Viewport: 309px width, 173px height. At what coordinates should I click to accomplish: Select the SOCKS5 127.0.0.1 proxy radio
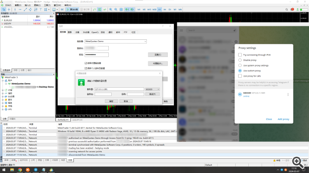pyautogui.click(x=240, y=94)
